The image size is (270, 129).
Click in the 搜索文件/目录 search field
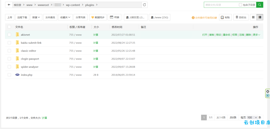point(221,5)
